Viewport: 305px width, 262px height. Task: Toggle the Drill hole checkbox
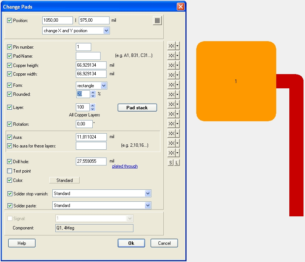[10, 162]
